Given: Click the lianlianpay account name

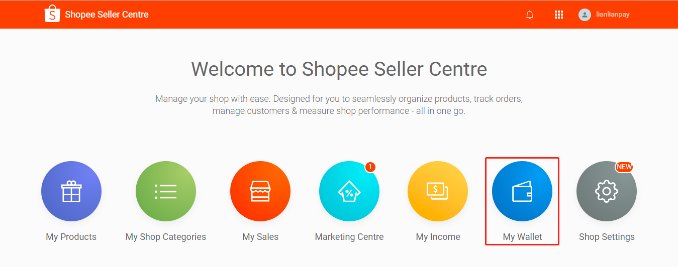Looking at the screenshot, I should pos(613,15).
